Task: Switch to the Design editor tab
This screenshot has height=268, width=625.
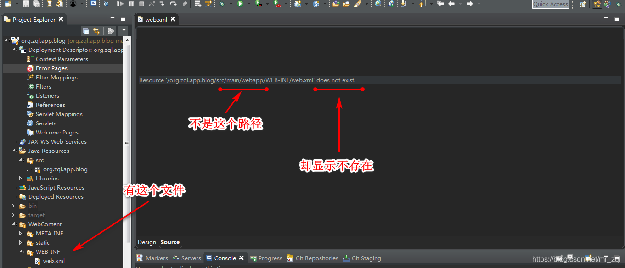Action: pyautogui.click(x=147, y=242)
